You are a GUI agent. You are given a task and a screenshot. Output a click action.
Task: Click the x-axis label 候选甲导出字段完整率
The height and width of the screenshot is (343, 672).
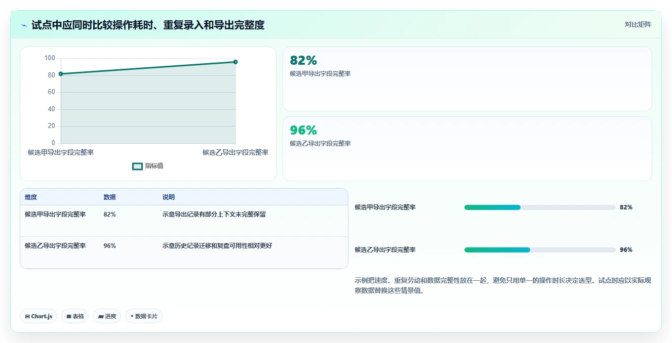tap(61, 152)
